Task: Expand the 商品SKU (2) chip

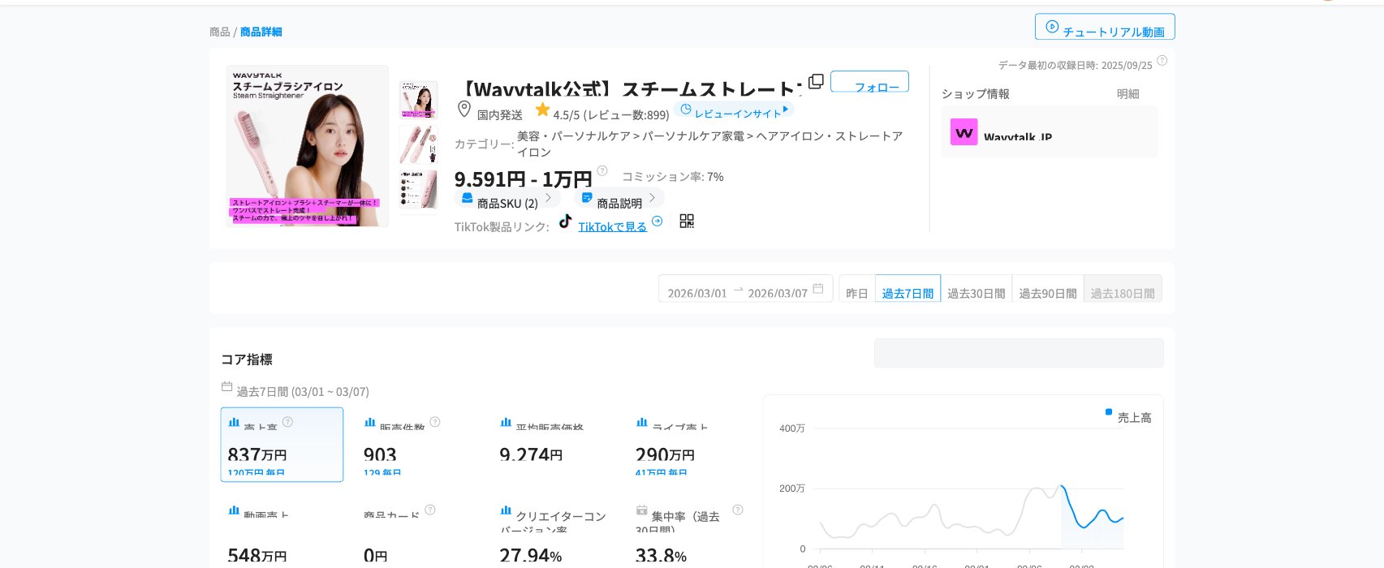Action: 507,199
